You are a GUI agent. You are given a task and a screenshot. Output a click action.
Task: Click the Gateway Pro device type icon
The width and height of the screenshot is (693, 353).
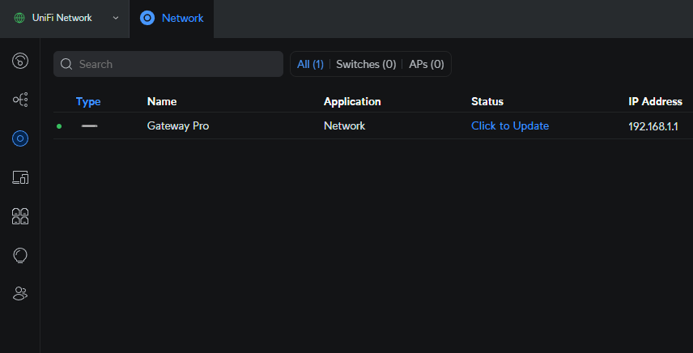(89, 126)
